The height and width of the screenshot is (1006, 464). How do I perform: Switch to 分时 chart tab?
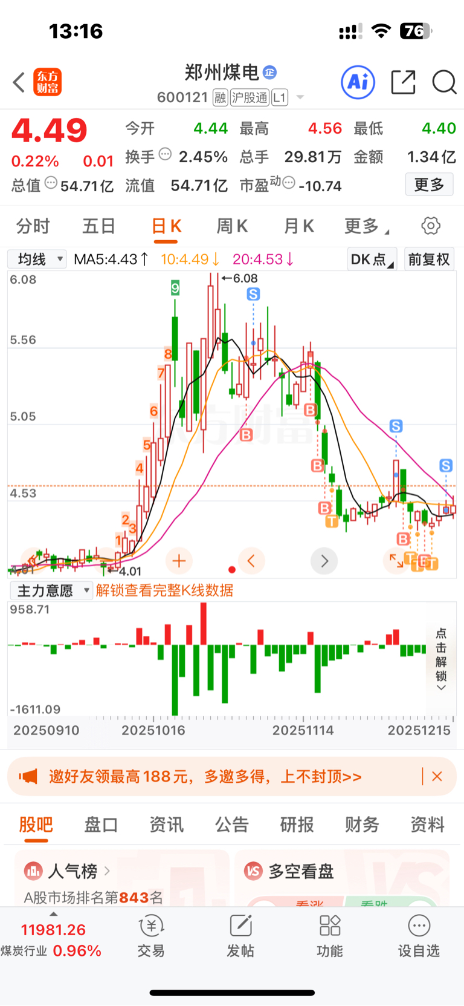click(x=33, y=226)
